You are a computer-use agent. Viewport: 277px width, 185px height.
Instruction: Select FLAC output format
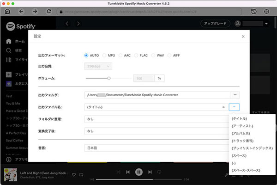click(x=136, y=55)
